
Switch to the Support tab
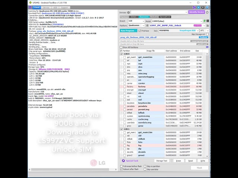(x=64, y=7)
